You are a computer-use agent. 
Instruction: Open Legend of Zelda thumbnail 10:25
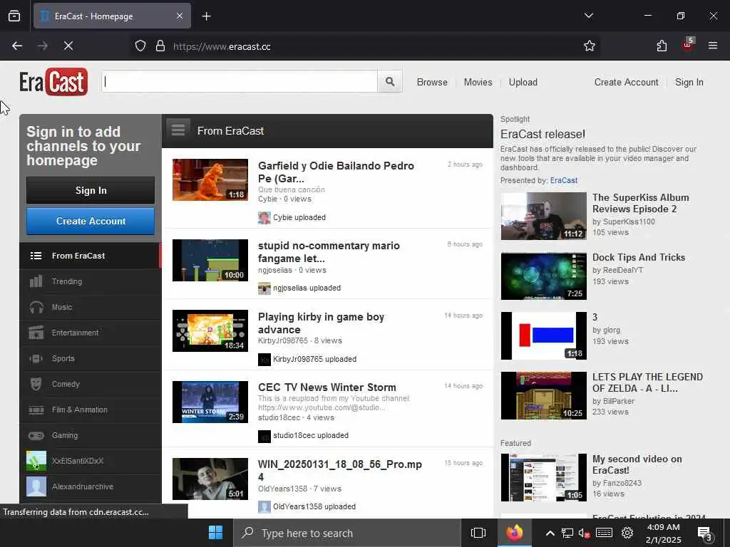click(x=544, y=396)
